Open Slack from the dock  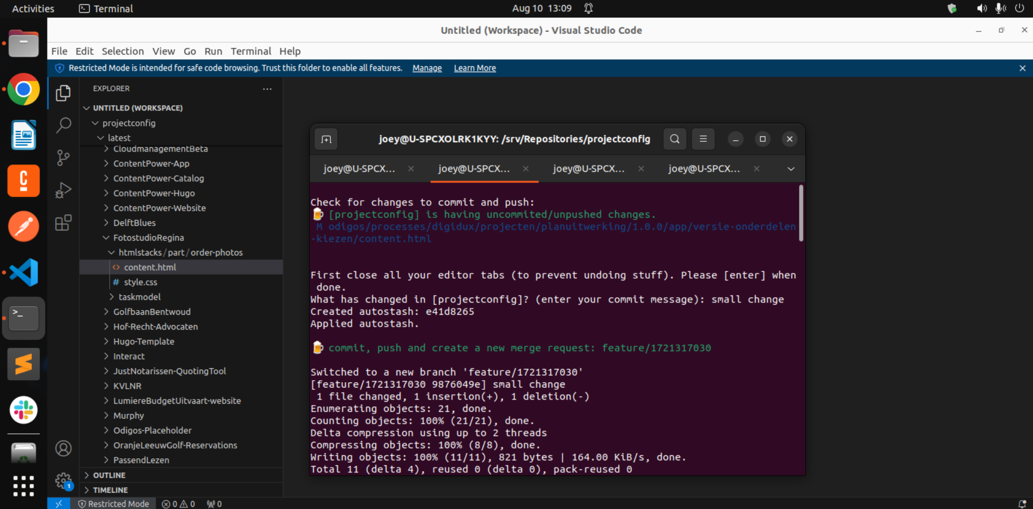tap(24, 410)
